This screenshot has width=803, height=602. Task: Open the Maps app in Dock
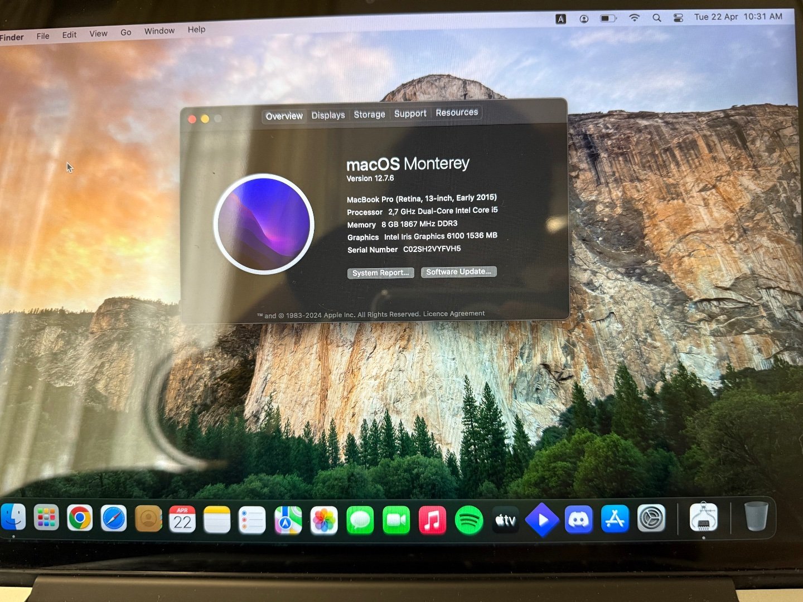[288, 520]
